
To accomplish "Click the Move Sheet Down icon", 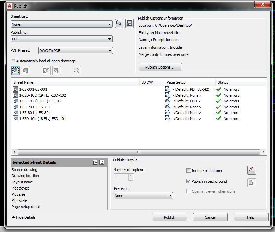I will click(56, 71).
